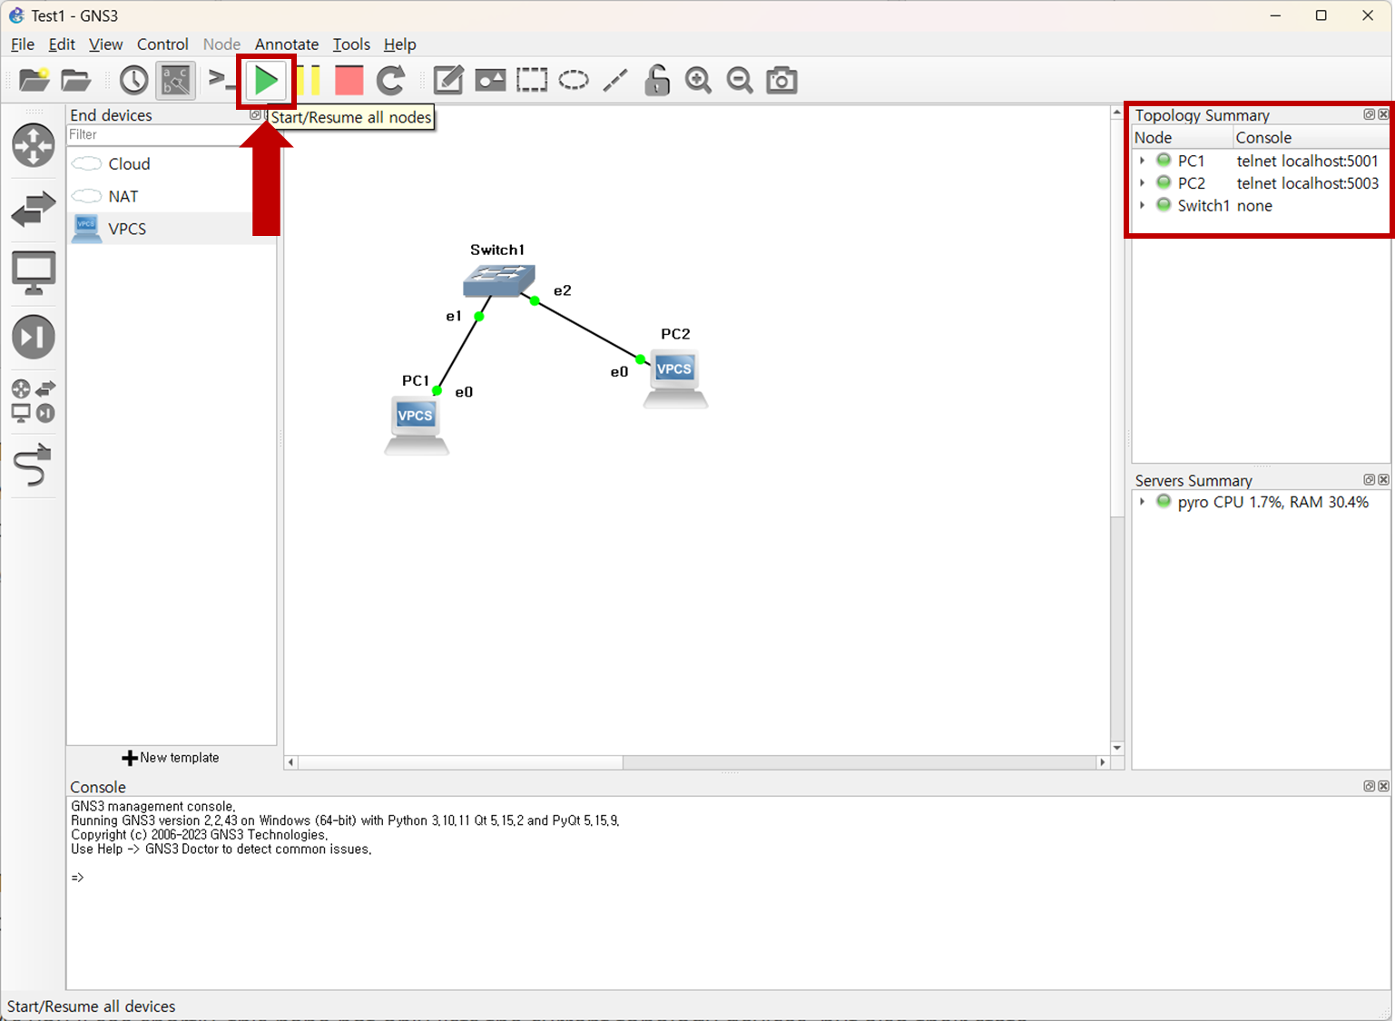Stop all nodes with red square button
This screenshot has width=1395, height=1021.
pos(349,80)
